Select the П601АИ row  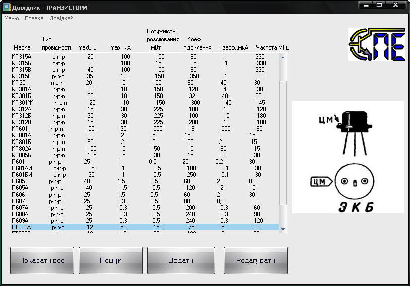tap(145, 168)
